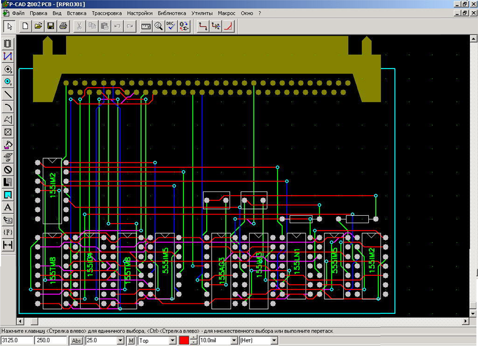
Task: Open an existing file
Action: pyautogui.click(x=38, y=26)
